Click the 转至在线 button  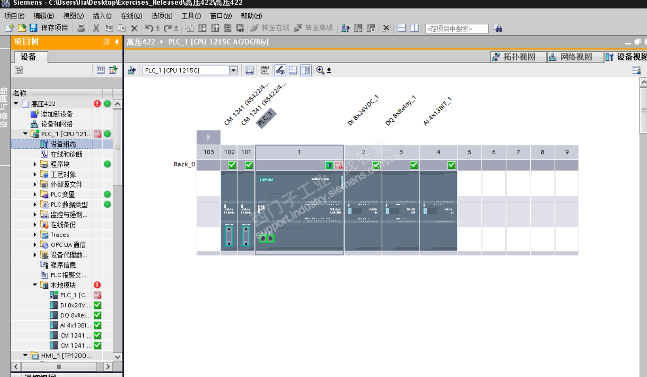click(270, 28)
